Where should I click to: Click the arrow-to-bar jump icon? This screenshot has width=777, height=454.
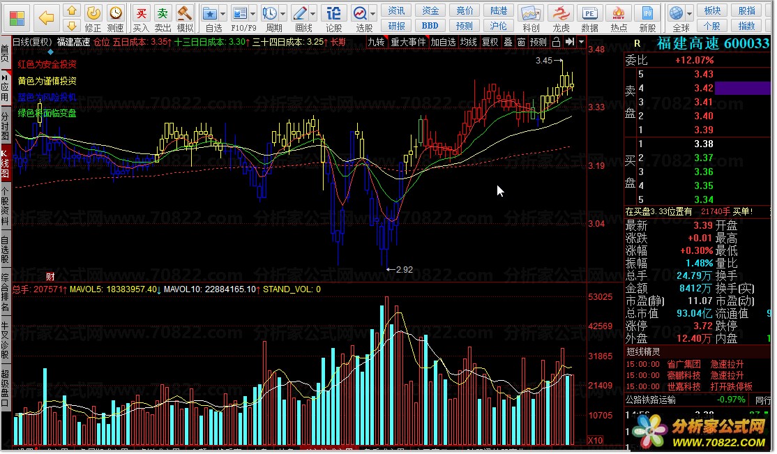click(x=569, y=42)
